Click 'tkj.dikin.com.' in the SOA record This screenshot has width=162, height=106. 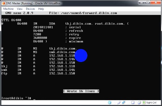pos(79,24)
